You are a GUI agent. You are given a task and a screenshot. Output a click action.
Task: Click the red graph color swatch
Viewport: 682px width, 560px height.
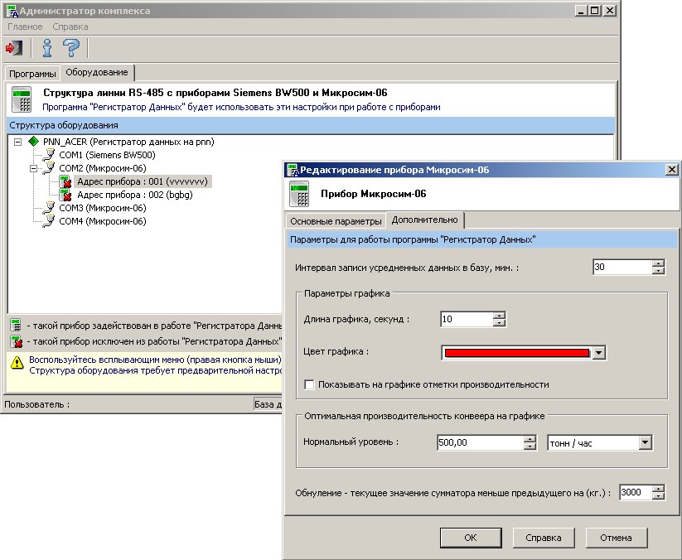[x=517, y=353]
